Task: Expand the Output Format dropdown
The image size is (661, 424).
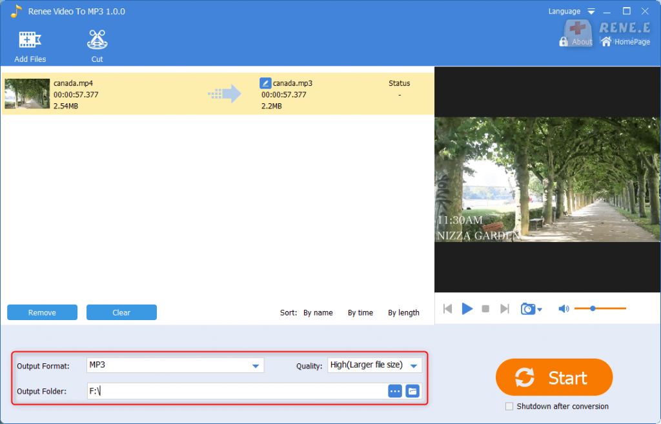Action: (x=255, y=366)
